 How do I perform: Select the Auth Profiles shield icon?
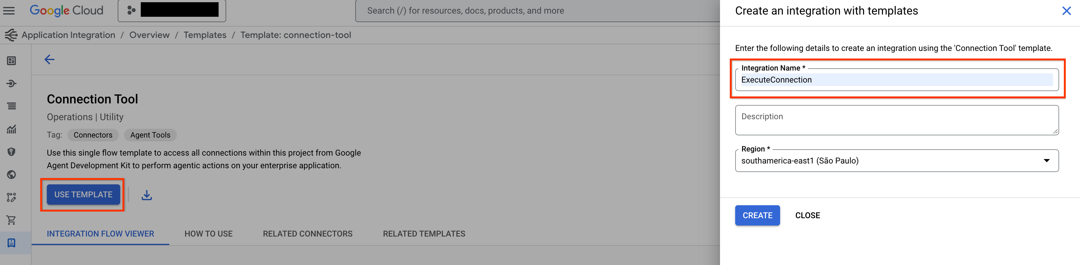click(11, 152)
